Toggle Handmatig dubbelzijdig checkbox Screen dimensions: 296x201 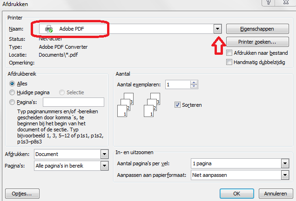(x=229, y=61)
